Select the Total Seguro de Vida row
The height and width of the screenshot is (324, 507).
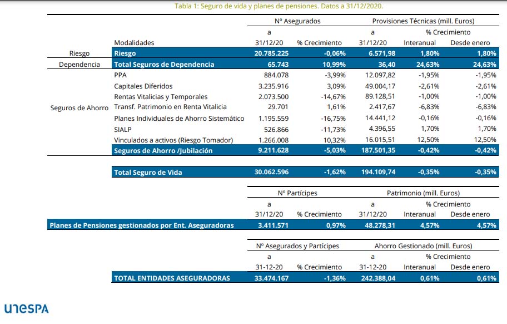[x=148, y=173]
